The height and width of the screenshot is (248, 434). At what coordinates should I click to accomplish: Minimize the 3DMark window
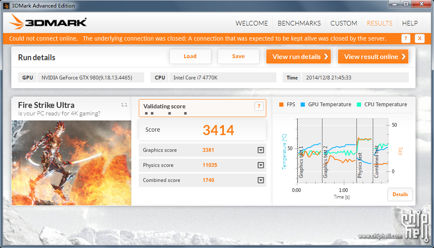(x=395, y=4)
